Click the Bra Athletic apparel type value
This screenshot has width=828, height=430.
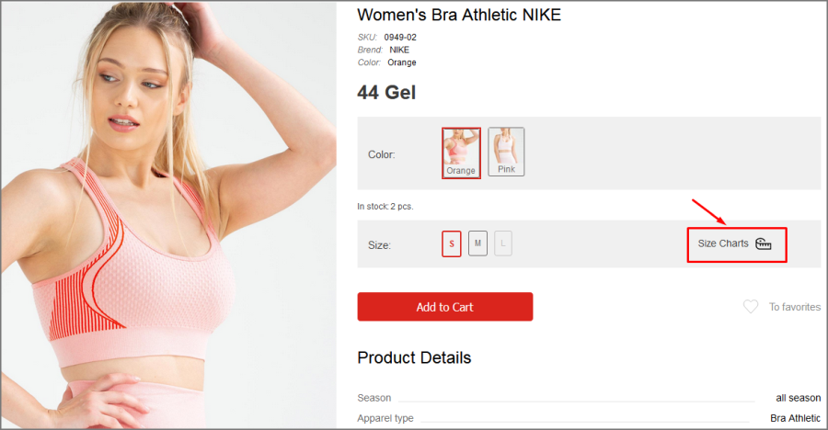point(795,418)
